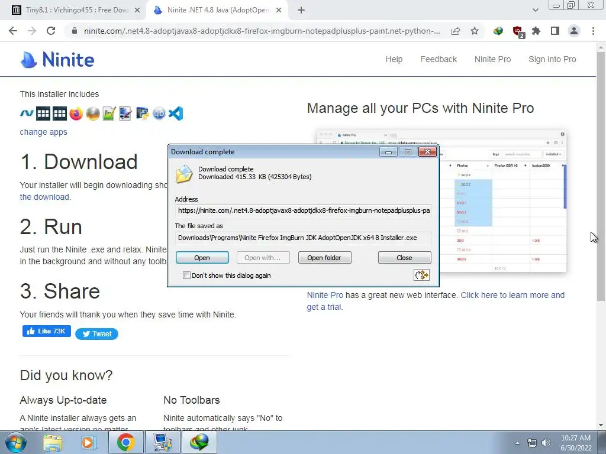The width and height of the screenshot is (606, 454).
Task: Click Close button in download dialog
Action: tap(404, 258)
